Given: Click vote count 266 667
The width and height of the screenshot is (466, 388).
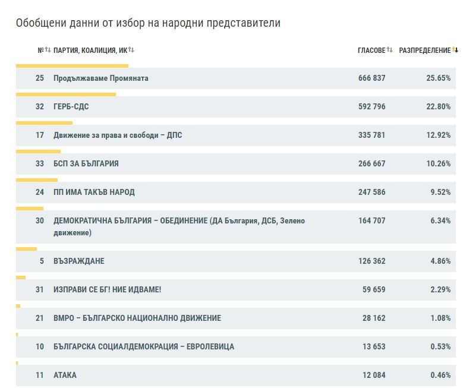Looking at the screenshot, I should pyautogui.click(x=372, y=164).
